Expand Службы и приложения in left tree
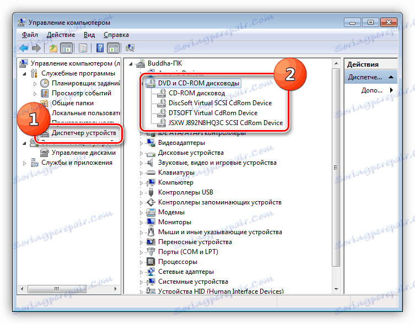The image size is (415, 324). tap(25, 163)
